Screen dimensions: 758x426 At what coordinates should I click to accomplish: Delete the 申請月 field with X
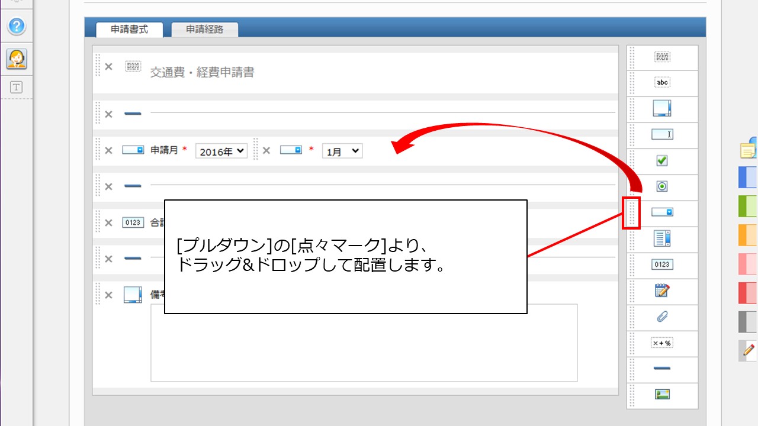click(108, 150)
